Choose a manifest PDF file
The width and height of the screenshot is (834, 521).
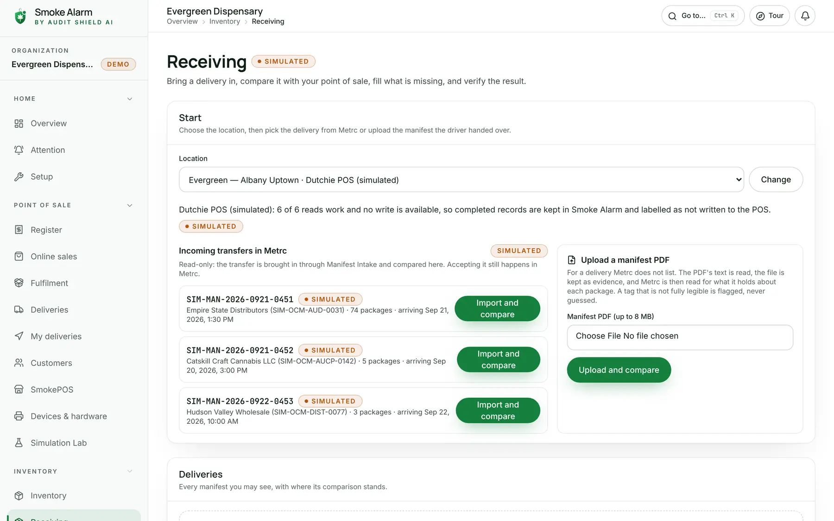(680, 338)
